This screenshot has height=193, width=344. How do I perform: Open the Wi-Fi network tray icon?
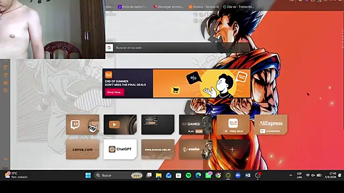(308, 175)
